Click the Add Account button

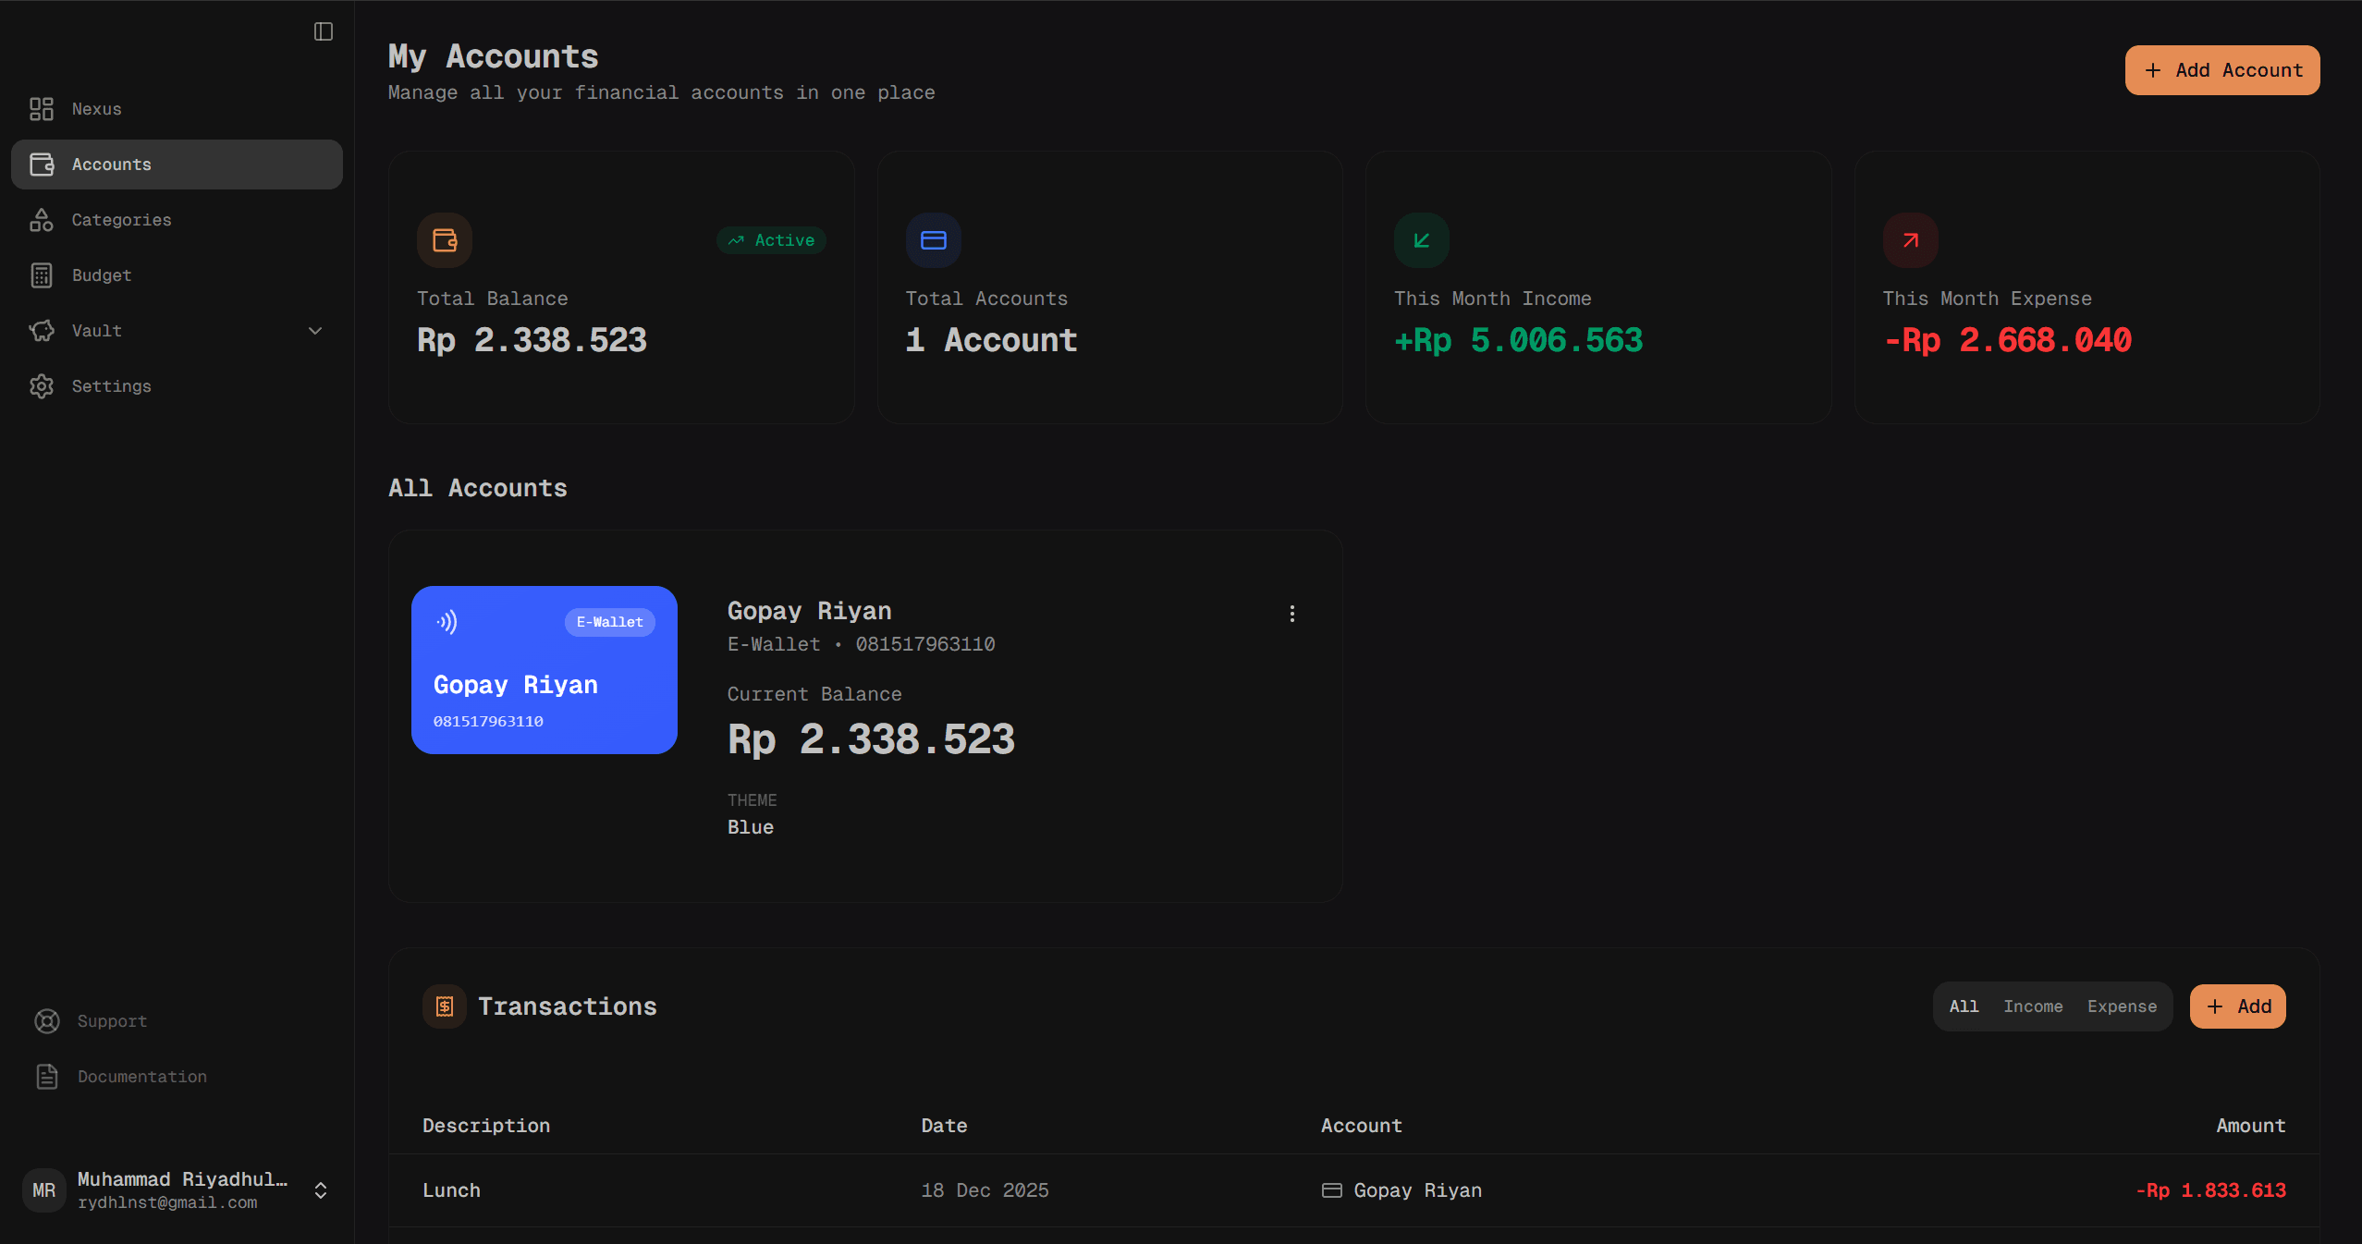pos(2221,70)
